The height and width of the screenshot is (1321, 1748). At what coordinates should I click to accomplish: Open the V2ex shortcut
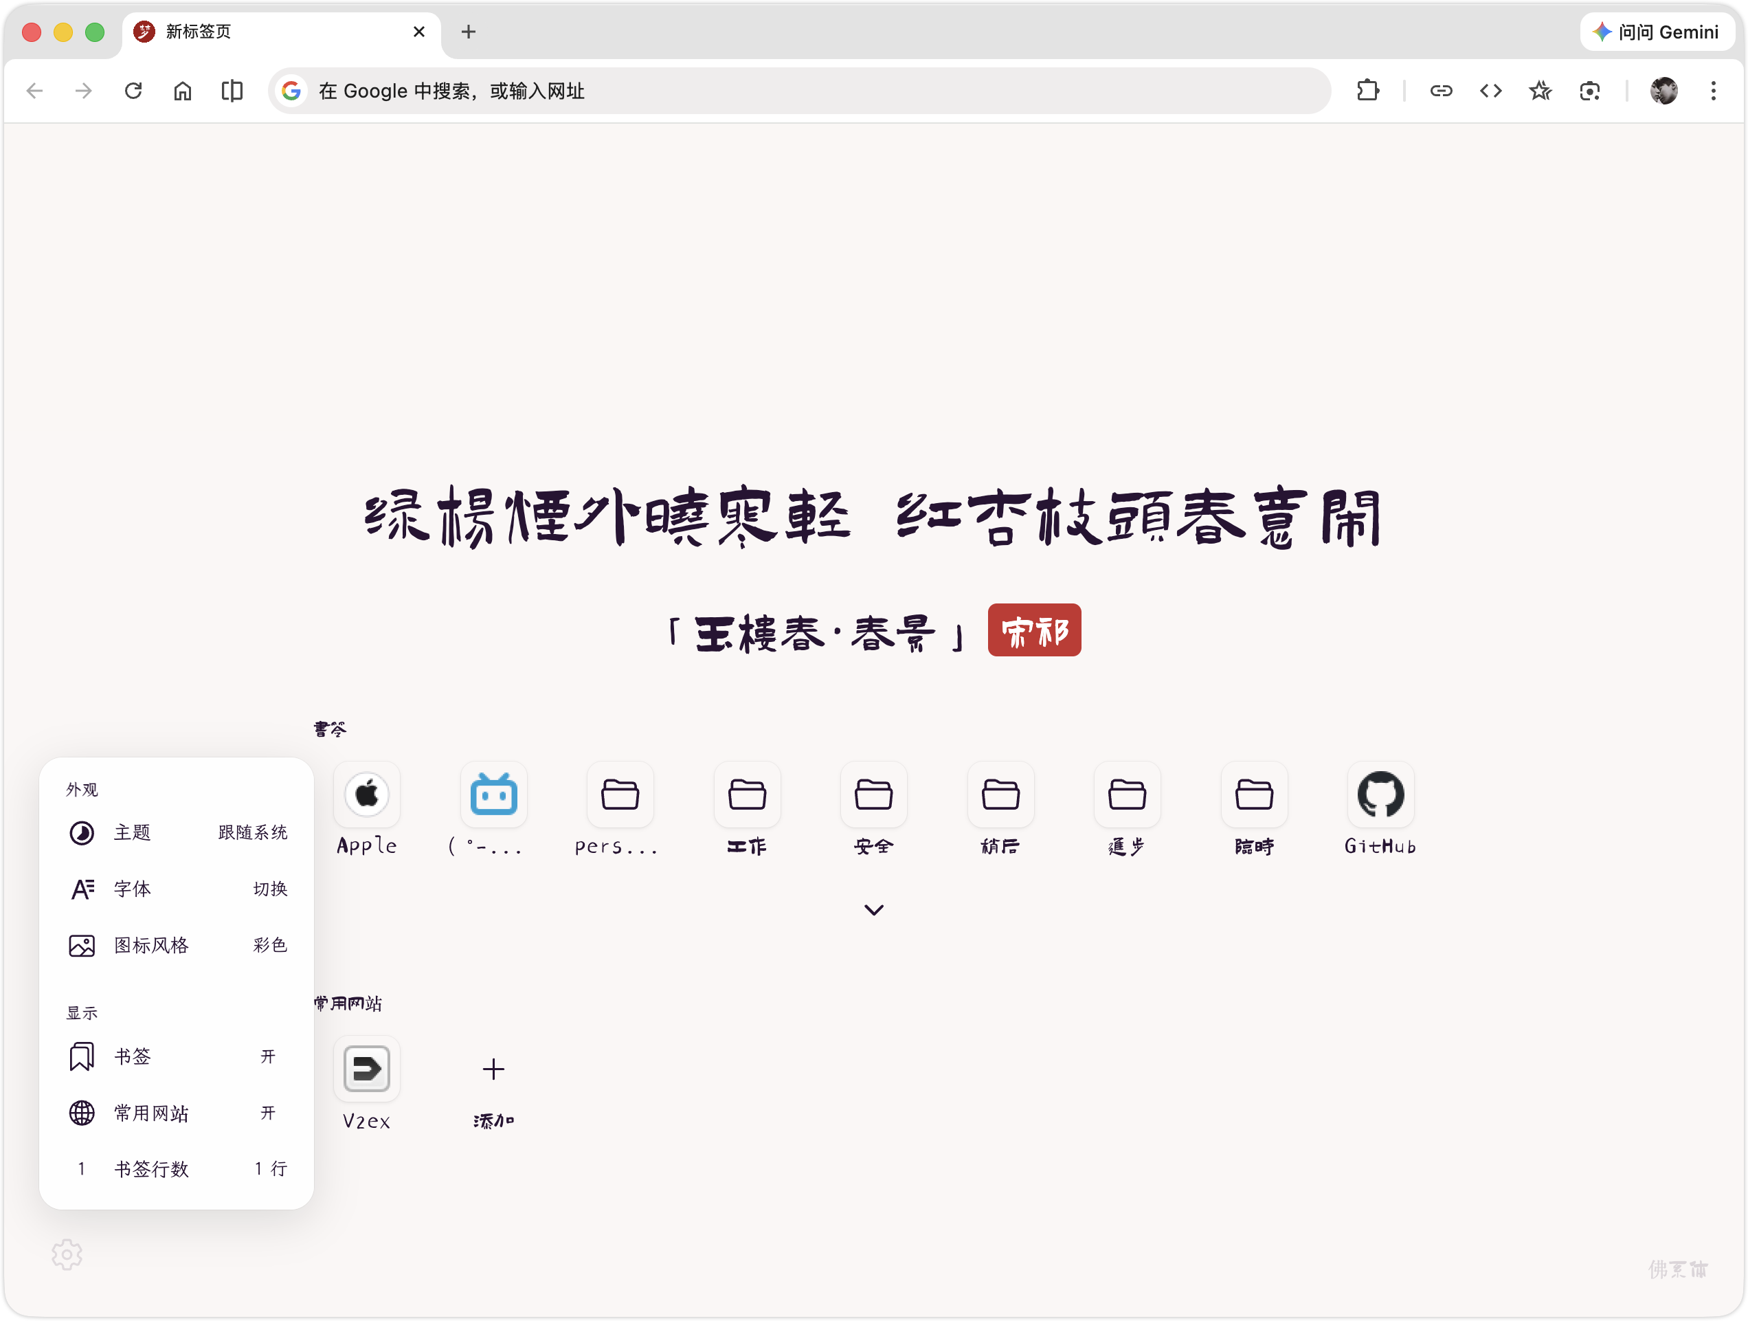[366, 1069]
